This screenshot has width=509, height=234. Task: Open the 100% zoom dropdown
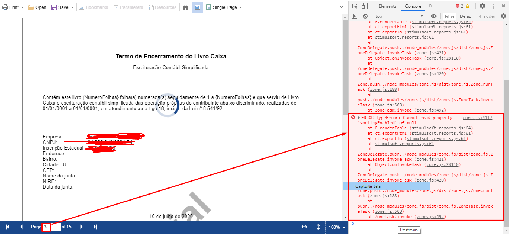coord(337,227)
